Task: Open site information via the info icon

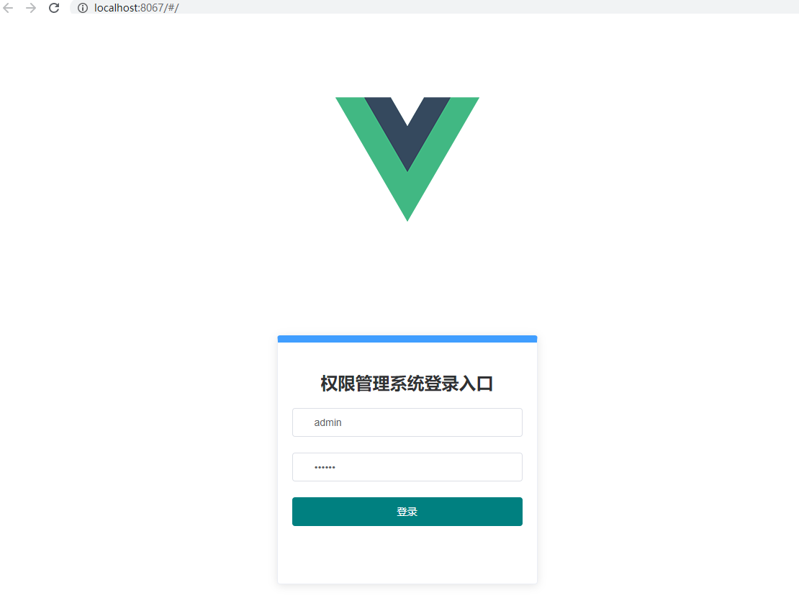Action: (x=83, y=8)
